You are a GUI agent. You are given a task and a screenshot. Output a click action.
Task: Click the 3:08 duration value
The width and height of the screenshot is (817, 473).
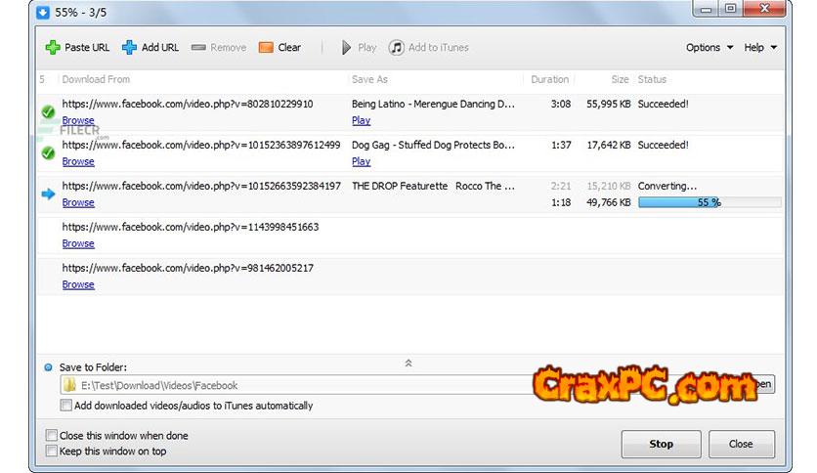coord(561,104)
